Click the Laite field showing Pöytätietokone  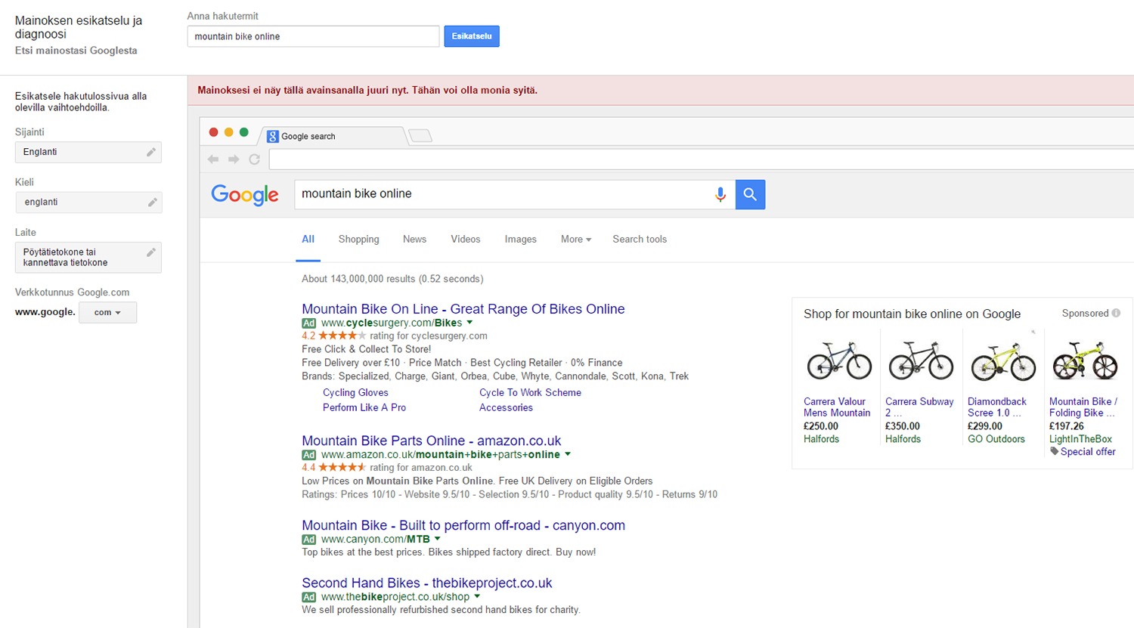point(88,257)
